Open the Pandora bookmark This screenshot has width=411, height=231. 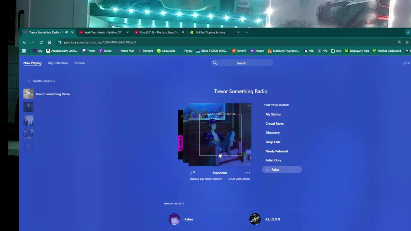coord(145,51)
